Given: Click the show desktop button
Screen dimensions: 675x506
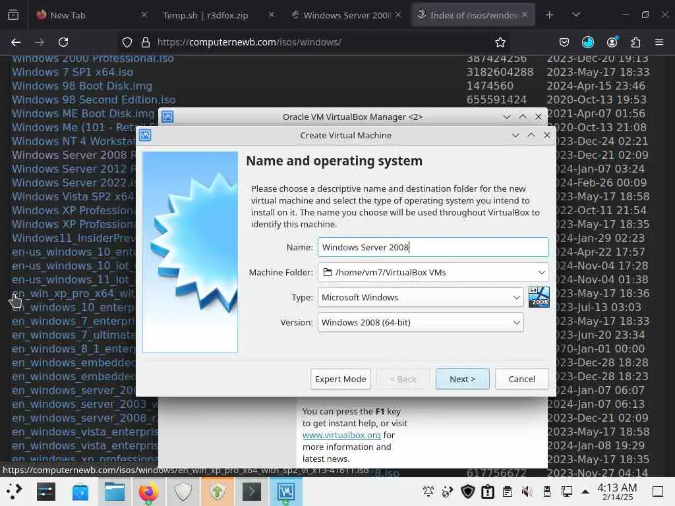Looking at the screenshot, I should 658,492.
